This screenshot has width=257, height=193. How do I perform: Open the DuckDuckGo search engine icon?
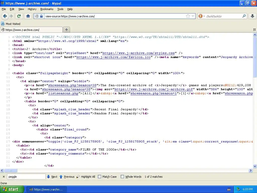tap(200, 16)
